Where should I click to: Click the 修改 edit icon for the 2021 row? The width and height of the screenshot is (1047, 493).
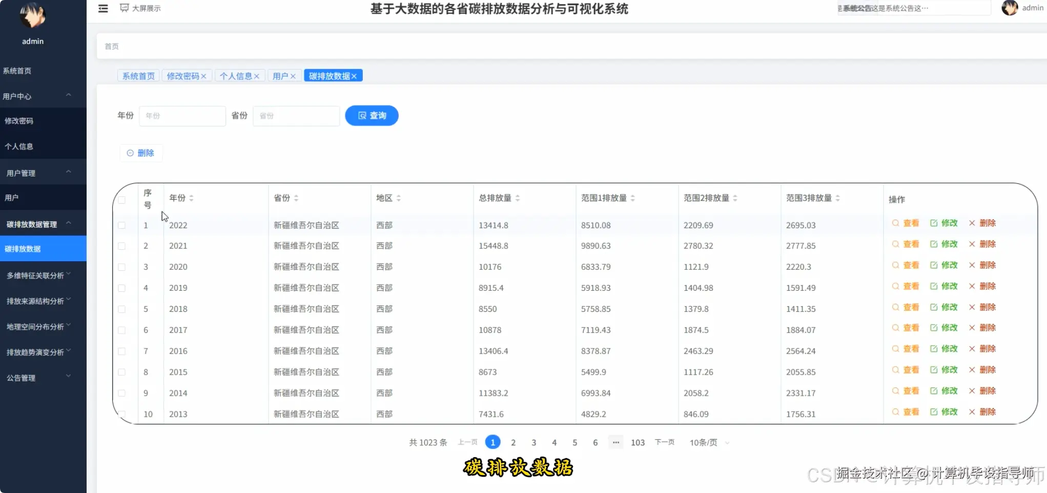(x=943, y=244)
